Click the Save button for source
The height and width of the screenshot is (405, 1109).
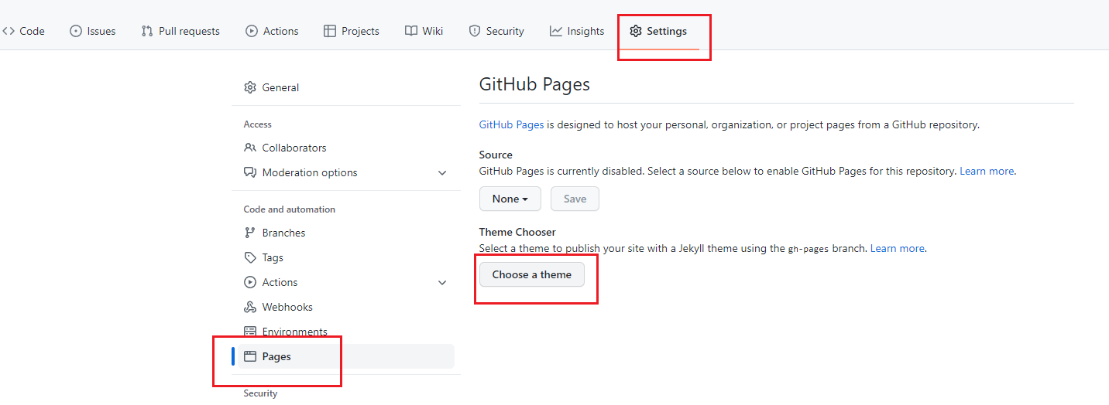pos(575,199)
